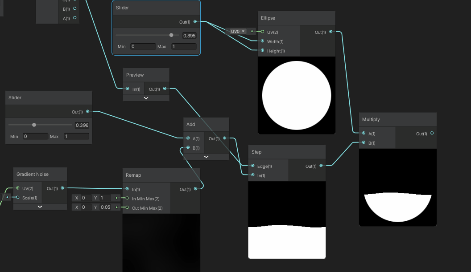Edit In Min Max Y value 1
471x272 pixels.
(x=105, y=198)
